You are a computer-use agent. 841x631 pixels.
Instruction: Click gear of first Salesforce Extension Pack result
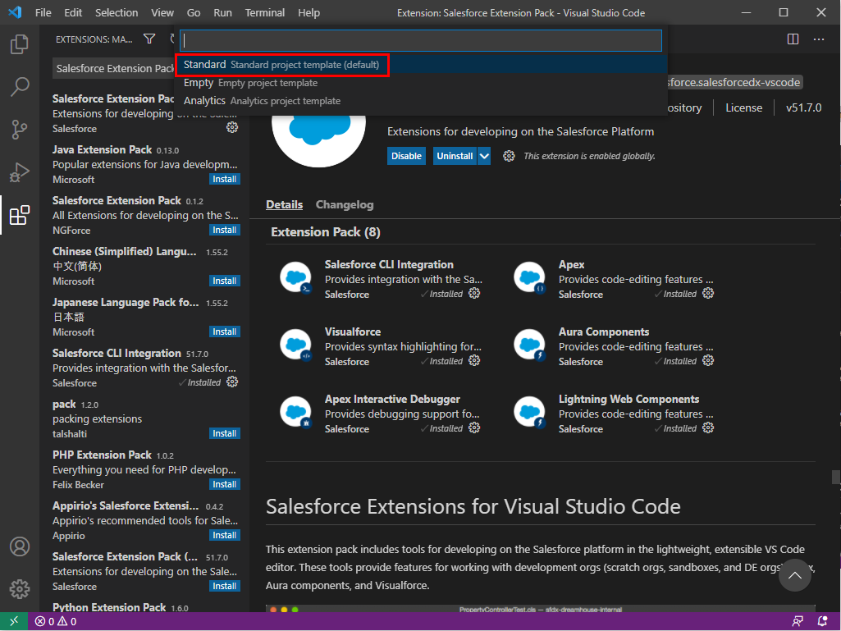click(x=232, y=127)
